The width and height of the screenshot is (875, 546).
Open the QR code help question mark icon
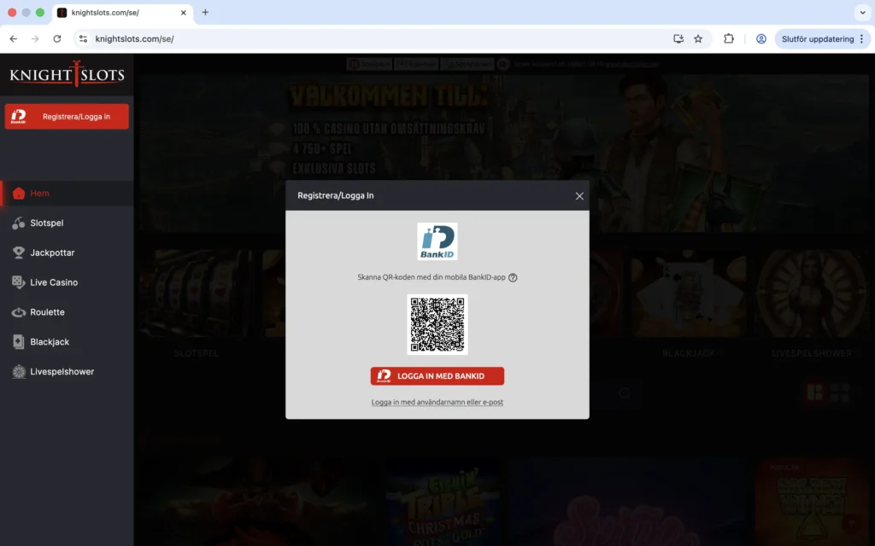[x=512, y=277]
